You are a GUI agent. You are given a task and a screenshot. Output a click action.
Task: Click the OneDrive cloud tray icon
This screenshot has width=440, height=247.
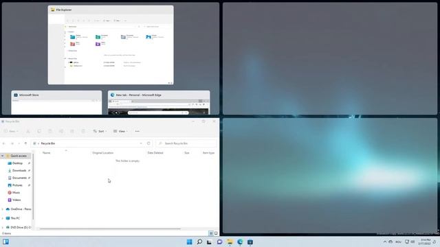coord(390,242)
